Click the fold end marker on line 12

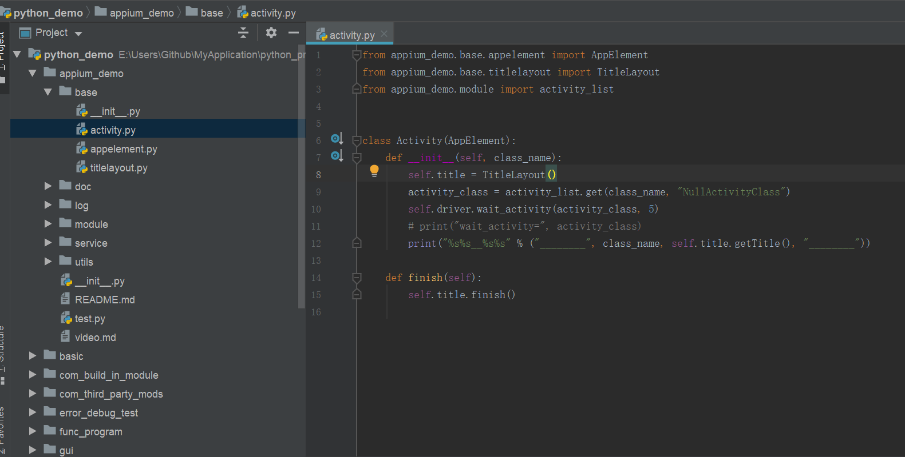click(x=357, y=243)
